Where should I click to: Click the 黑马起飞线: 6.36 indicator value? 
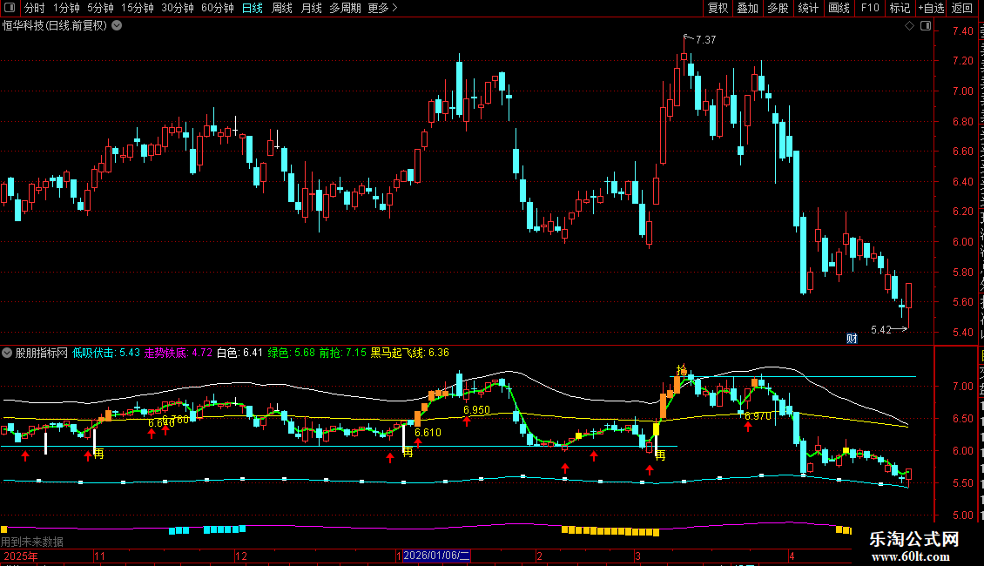point(410,353)
